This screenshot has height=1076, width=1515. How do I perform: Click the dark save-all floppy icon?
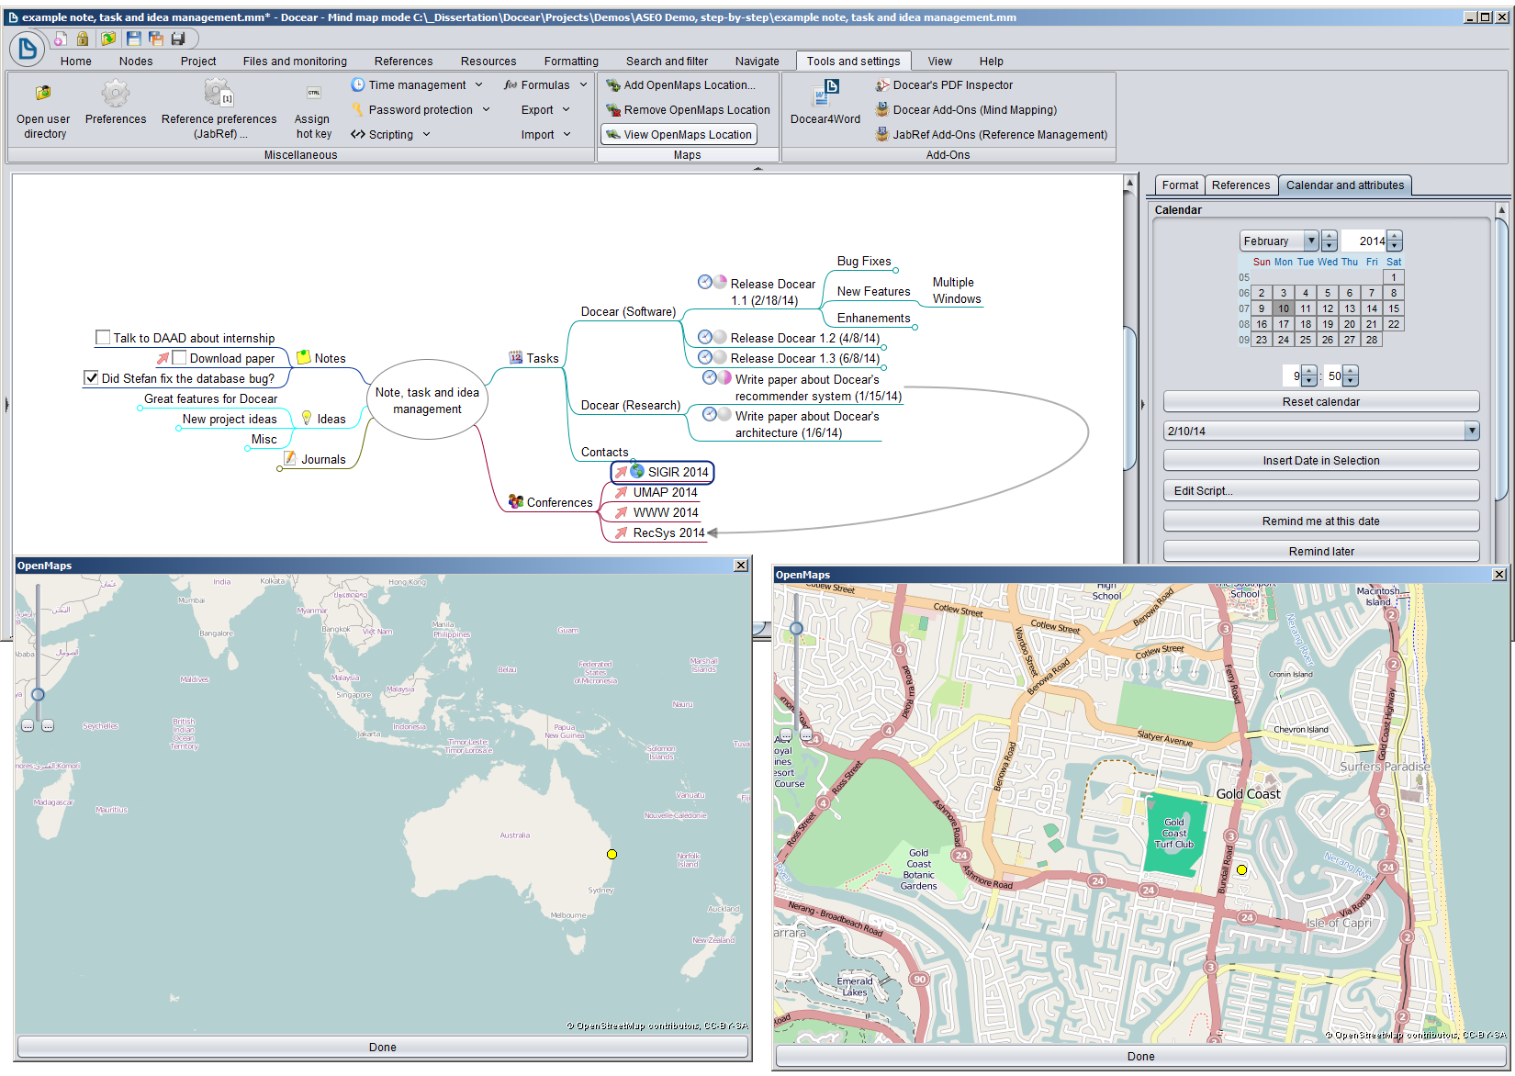tap(178, 39)
